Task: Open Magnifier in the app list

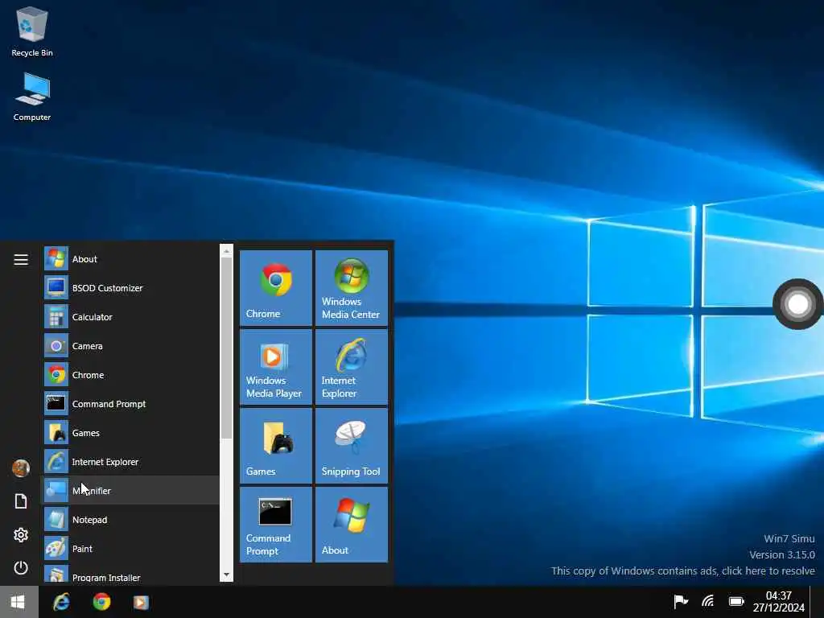Action: (x=130, y=490)
